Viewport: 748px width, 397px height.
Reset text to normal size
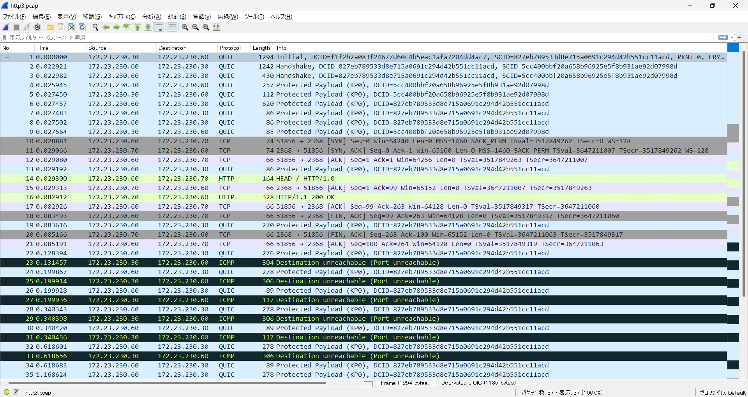pos(206,27)
